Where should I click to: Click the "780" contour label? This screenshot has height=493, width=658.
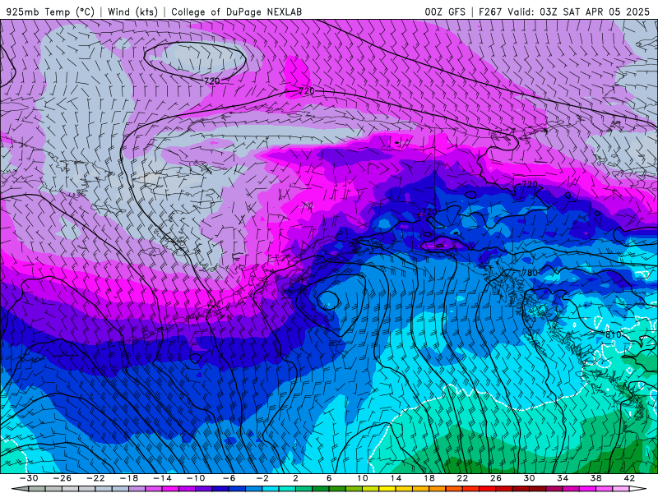530,273
